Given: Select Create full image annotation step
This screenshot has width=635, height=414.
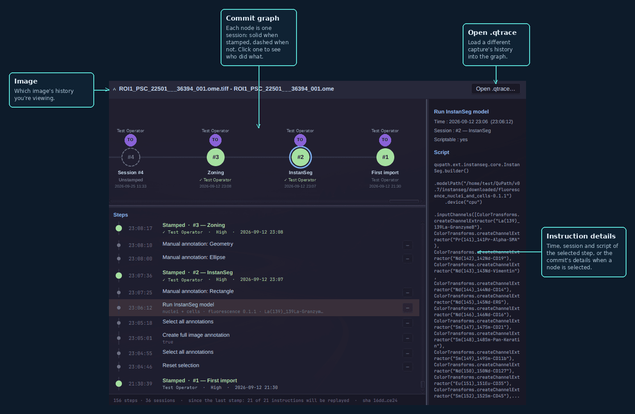Looking at the screenshot, I should click(x=264, y=338).
